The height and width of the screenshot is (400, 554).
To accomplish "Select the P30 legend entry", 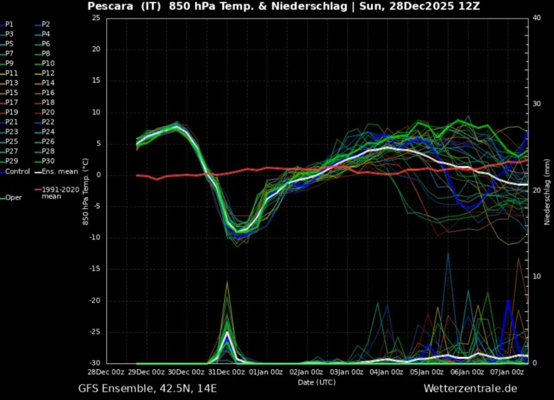I will pyautogui.click(x=47, y=161).
